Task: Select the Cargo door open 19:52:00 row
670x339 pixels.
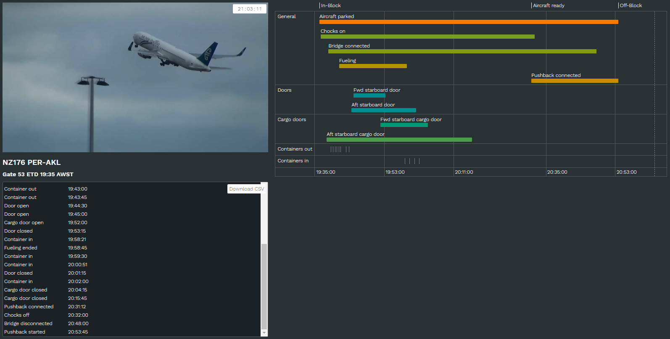Action: [x=132, y=222]
